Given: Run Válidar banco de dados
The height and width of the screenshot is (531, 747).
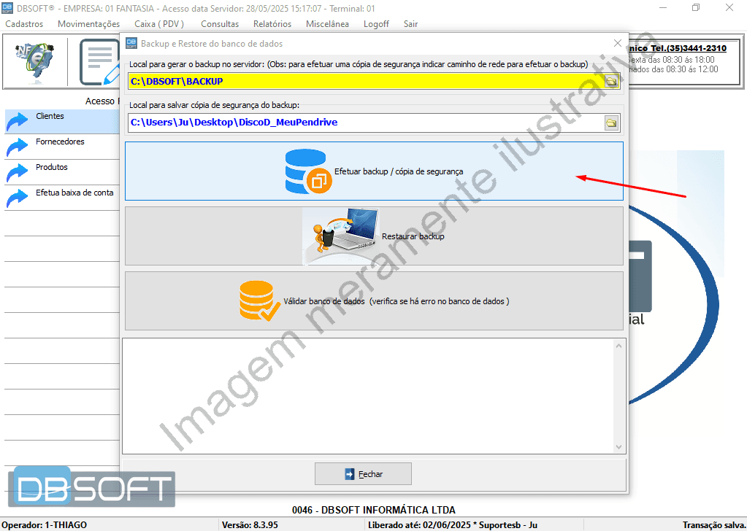Looking at the screenshot, I should tap(409, 299).
